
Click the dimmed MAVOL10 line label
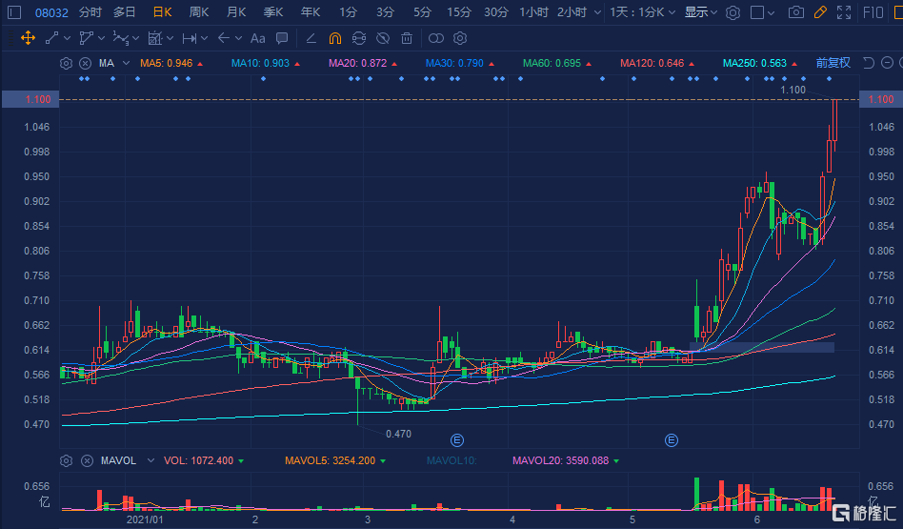(451, 460)
